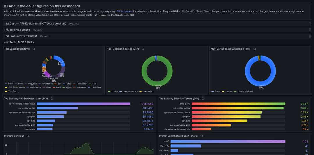314x155 pixels.
Task: Click drag handle of Cost API-Equivalent row
Action: coord(310,24)
